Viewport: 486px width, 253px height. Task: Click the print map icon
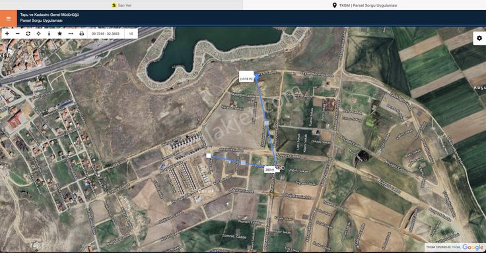tap(81, 34)
